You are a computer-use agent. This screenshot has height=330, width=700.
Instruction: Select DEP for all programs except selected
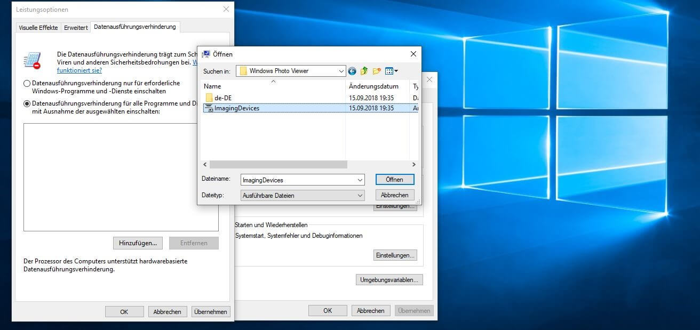[x=27, y=104]
